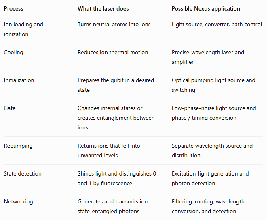
Task: Select 'Excitation-light generation and photon detection'
Action: pyautogui.click(x=210, y=178)
